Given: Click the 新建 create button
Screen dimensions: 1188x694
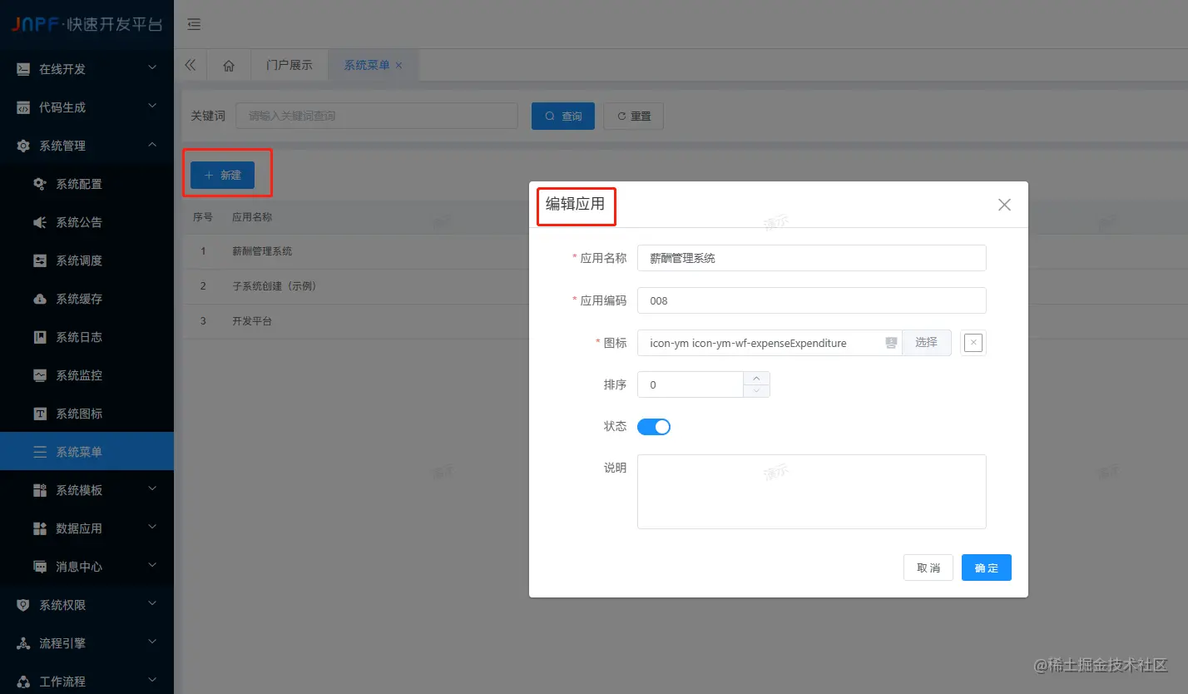Looking at the screenshot, I should pyautogui.click(x=223, y=175).
